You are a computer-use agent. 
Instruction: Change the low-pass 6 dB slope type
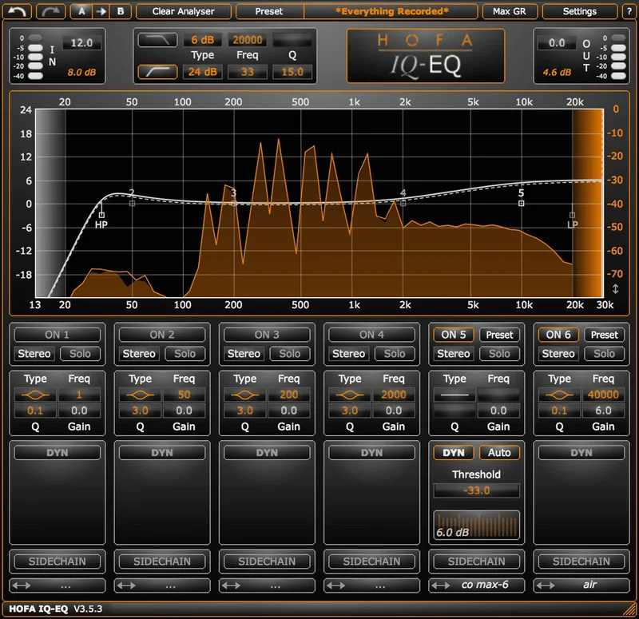203,40
